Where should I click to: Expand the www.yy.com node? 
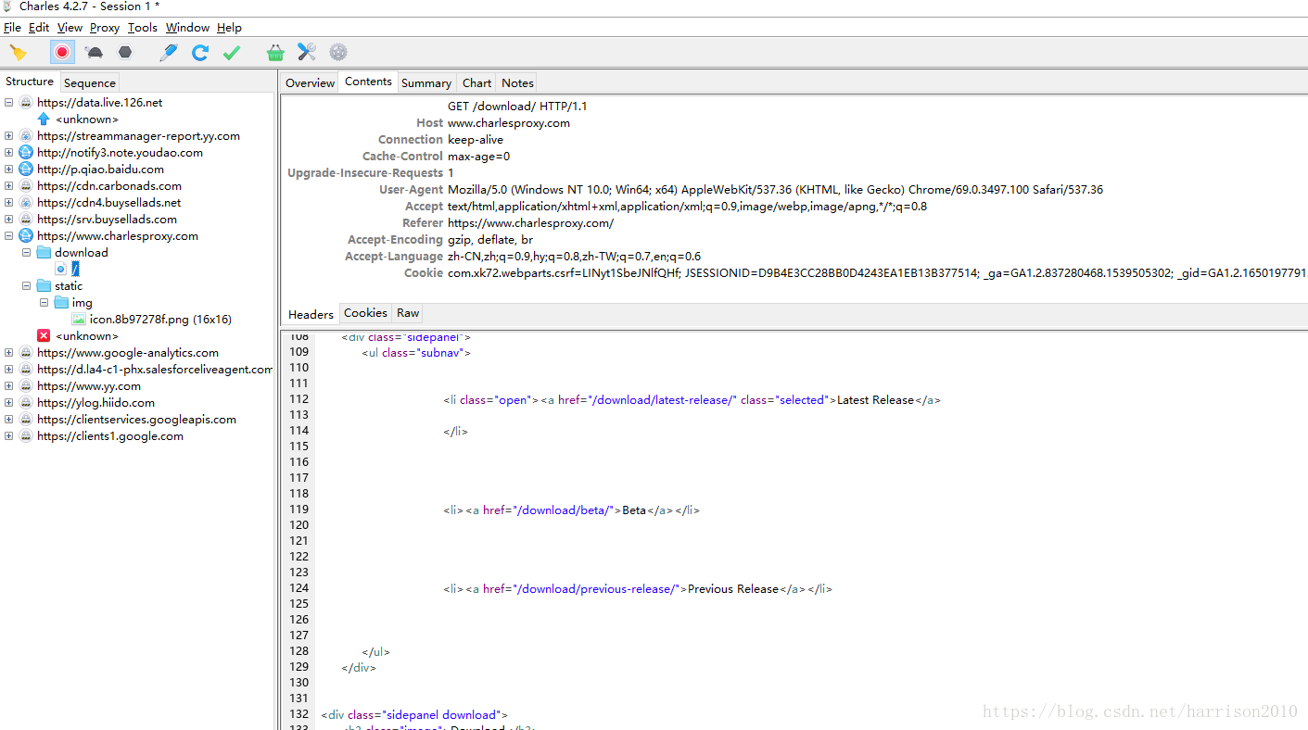point(8,386)
